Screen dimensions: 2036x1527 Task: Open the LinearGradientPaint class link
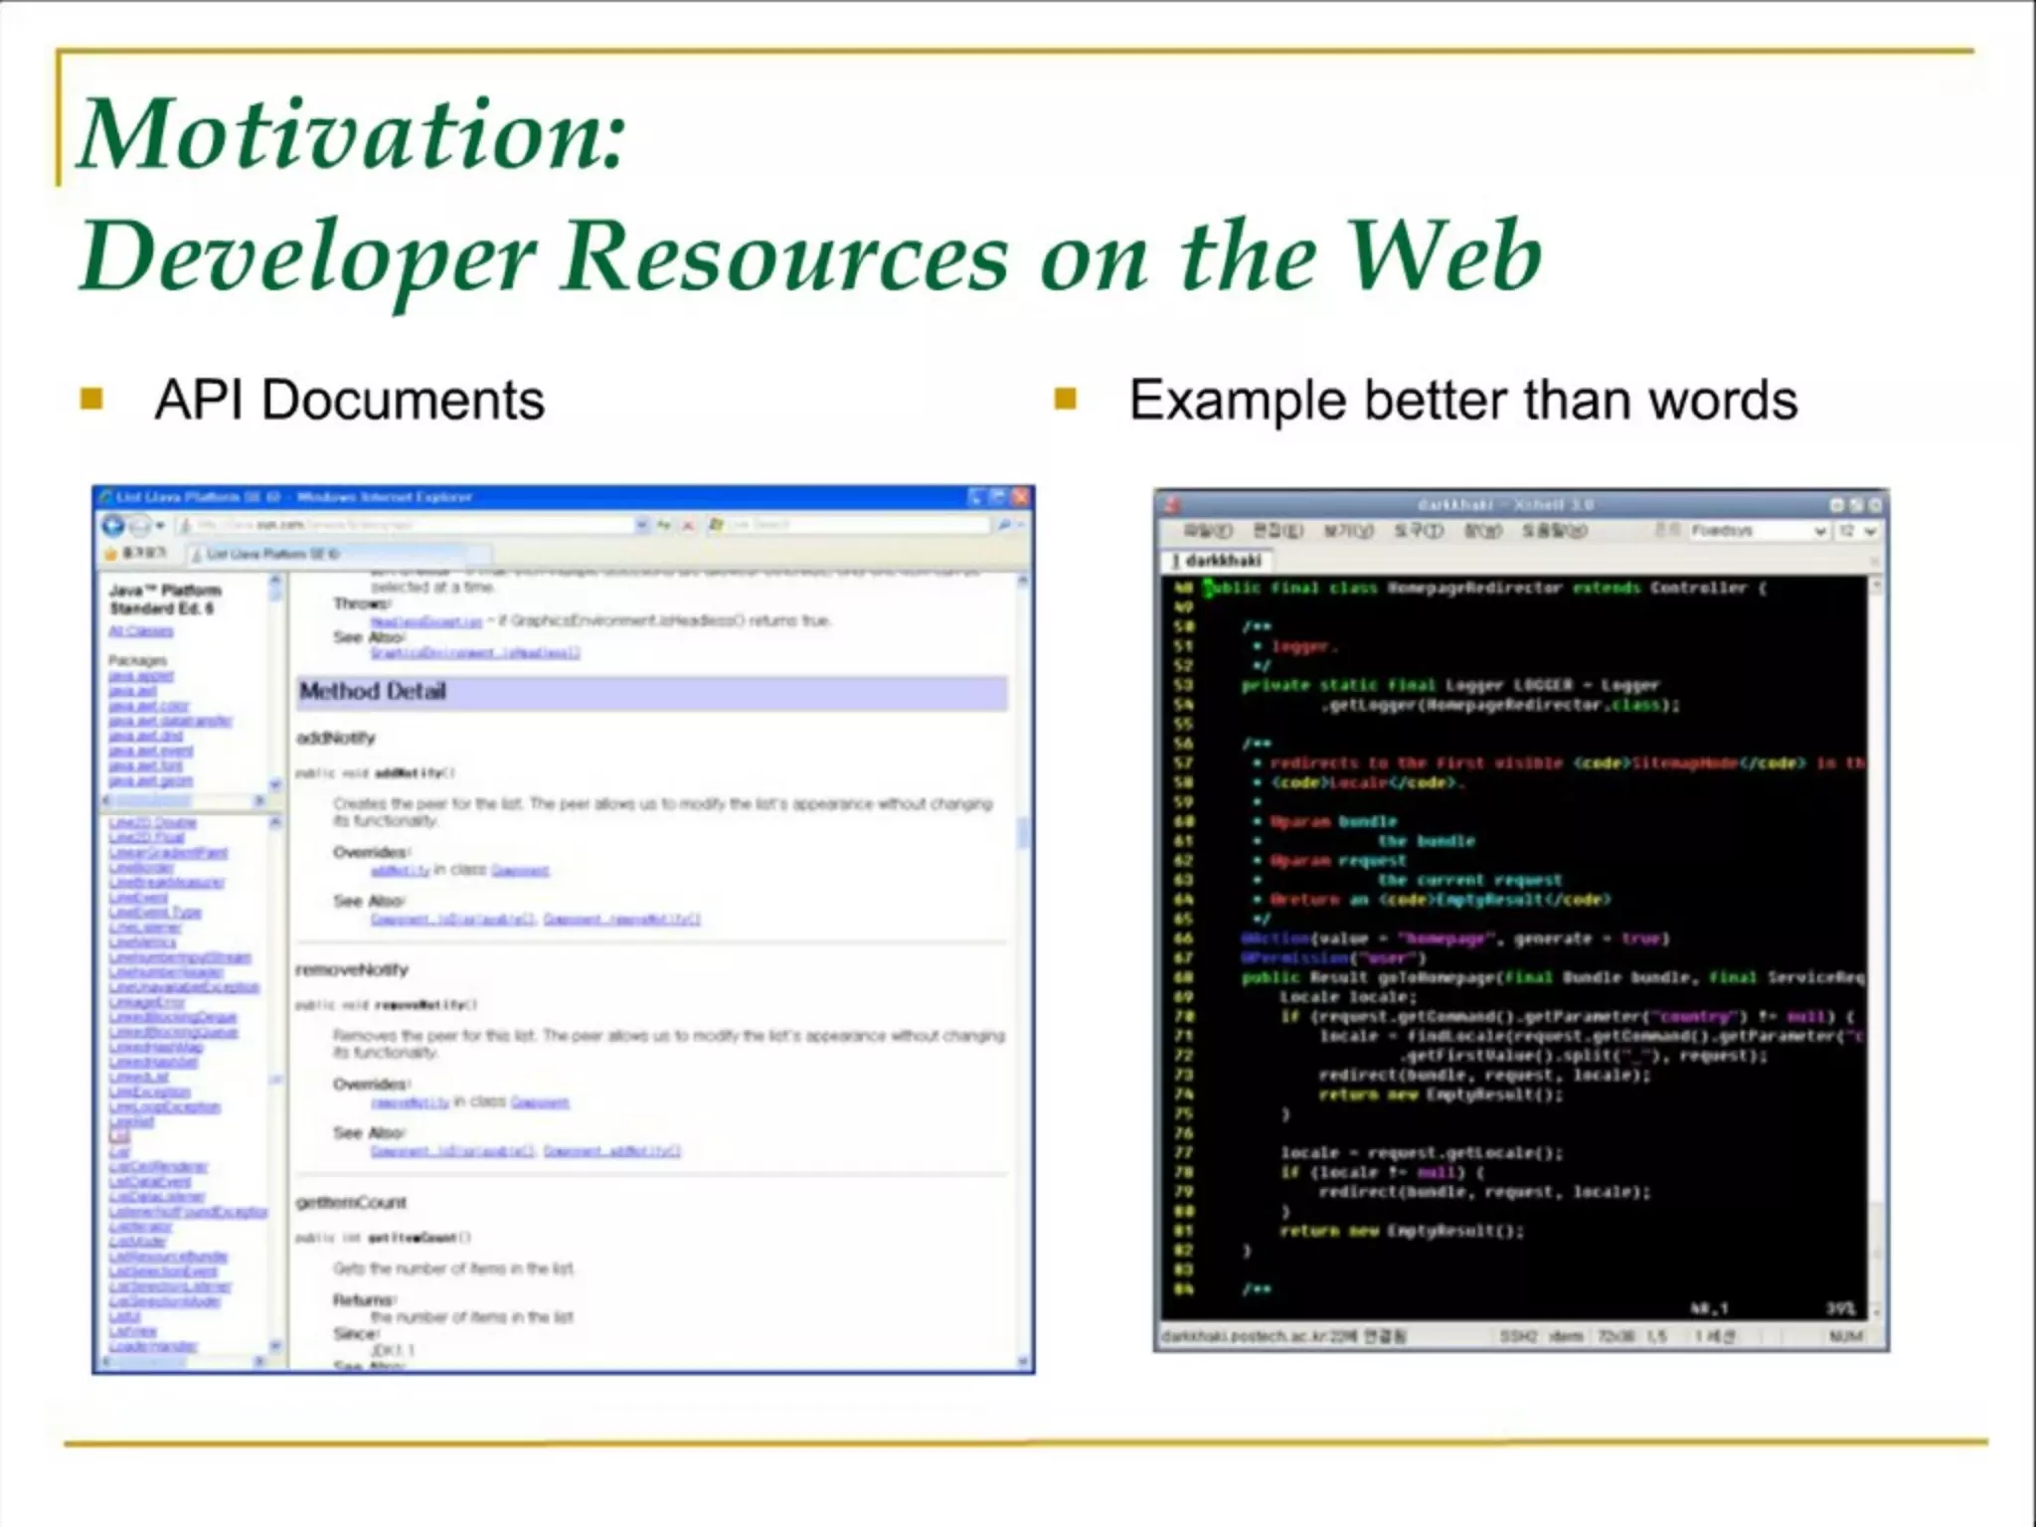click(x=168, y=853)
